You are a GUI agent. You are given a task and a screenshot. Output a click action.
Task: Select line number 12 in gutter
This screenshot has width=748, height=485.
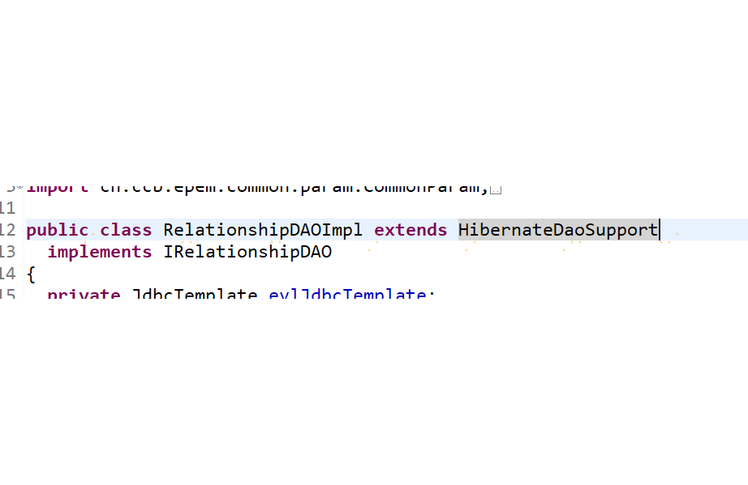click(x=7, y=230)
